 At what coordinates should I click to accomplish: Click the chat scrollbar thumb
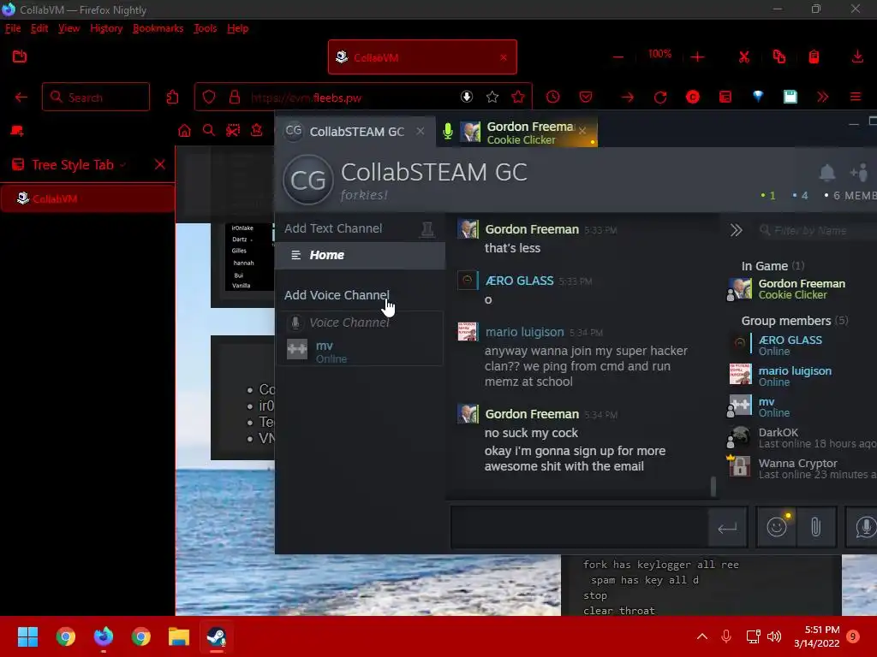click(713, 486)
